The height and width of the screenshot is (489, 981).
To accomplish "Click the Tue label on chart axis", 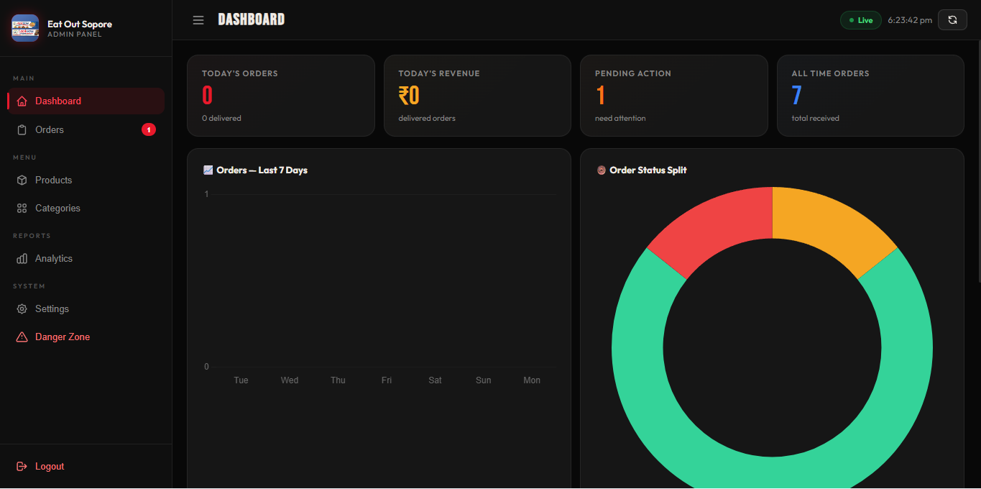I will click(x=241, y=380).
